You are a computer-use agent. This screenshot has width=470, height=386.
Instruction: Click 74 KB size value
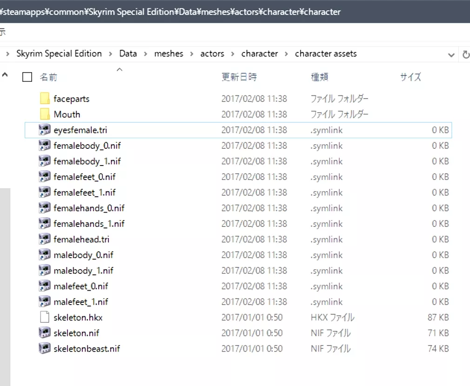[x=438, y=348]
